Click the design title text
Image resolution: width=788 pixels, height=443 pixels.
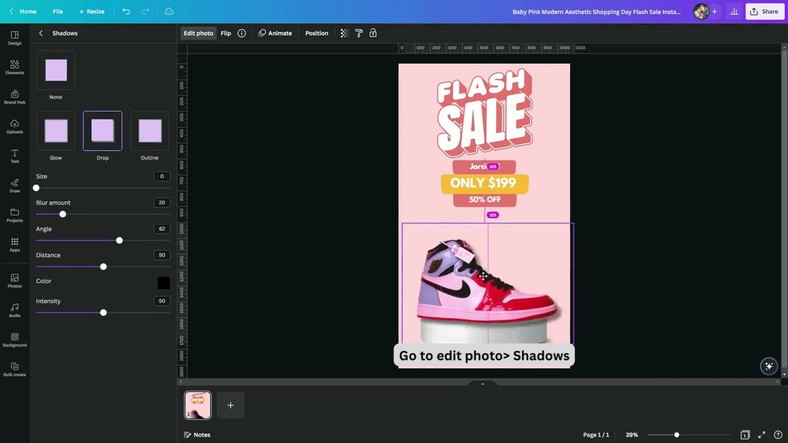point(597,12)
